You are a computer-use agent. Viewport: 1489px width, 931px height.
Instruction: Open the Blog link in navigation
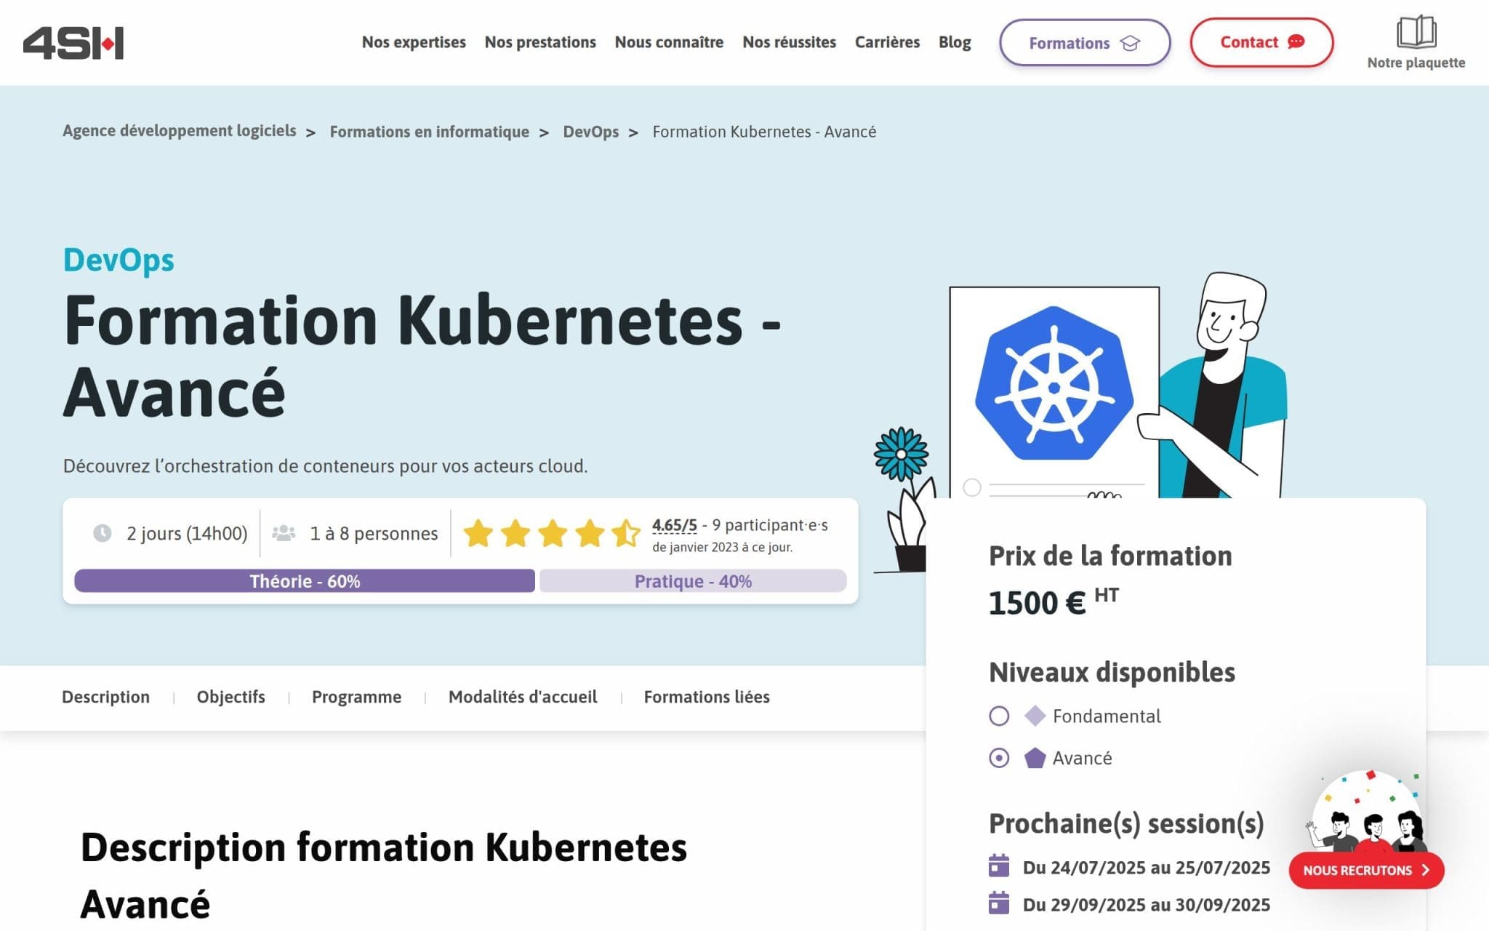955,42
